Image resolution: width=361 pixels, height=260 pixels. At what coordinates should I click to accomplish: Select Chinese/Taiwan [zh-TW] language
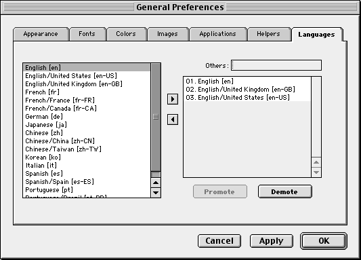[87, 149]
